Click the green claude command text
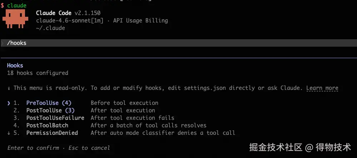The image size is (357, 158). pos(17,6)
